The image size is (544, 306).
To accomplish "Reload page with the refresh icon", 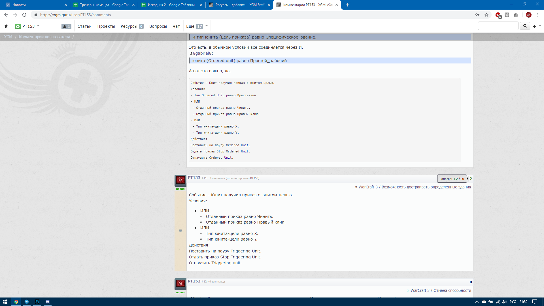I will 24,15.
